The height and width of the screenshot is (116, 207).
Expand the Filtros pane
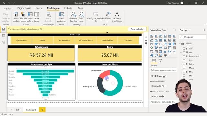[146, 37]
